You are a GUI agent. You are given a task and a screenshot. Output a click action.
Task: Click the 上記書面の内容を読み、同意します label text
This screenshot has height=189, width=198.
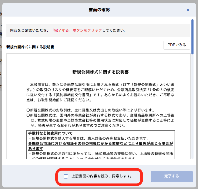102,176
